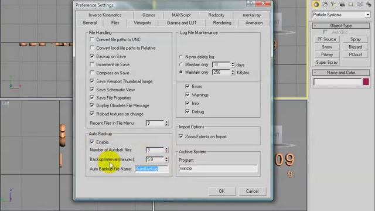The image size is (375, 211).
Task: Switch to the Gizmos tab
Action: 148,15
